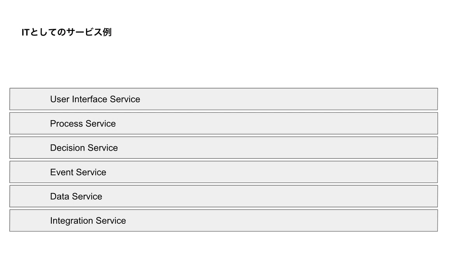Click the "User Interface Service" text label
This screenshot has width=467, height=261.
(x=95, y=99)
